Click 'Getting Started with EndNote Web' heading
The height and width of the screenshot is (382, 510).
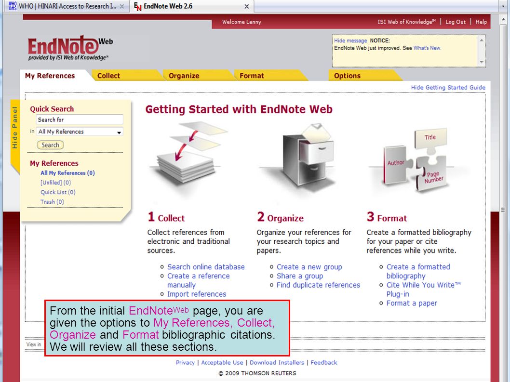click(x=239, y=109)
